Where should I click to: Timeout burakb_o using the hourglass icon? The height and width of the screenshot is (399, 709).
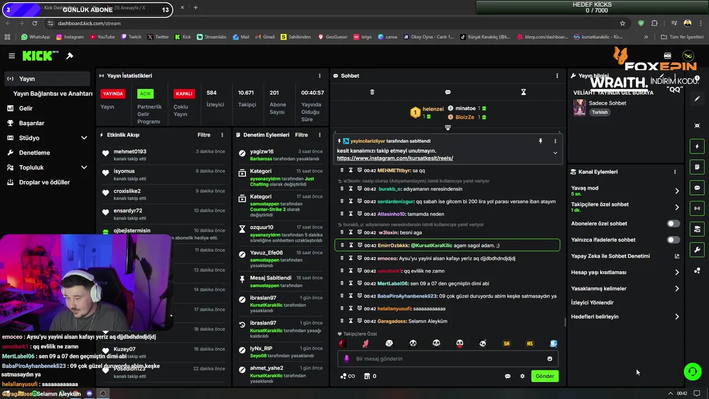tap(351, 189)
